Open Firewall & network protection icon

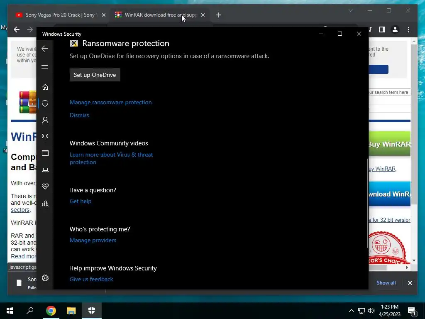point(45,136)
